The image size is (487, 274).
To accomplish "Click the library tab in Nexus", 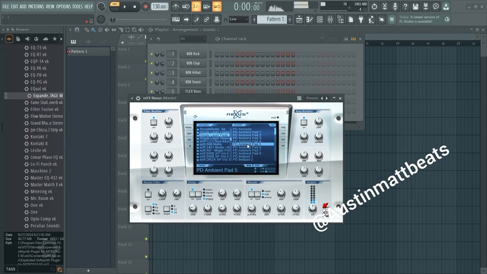I will click(189, 127).
